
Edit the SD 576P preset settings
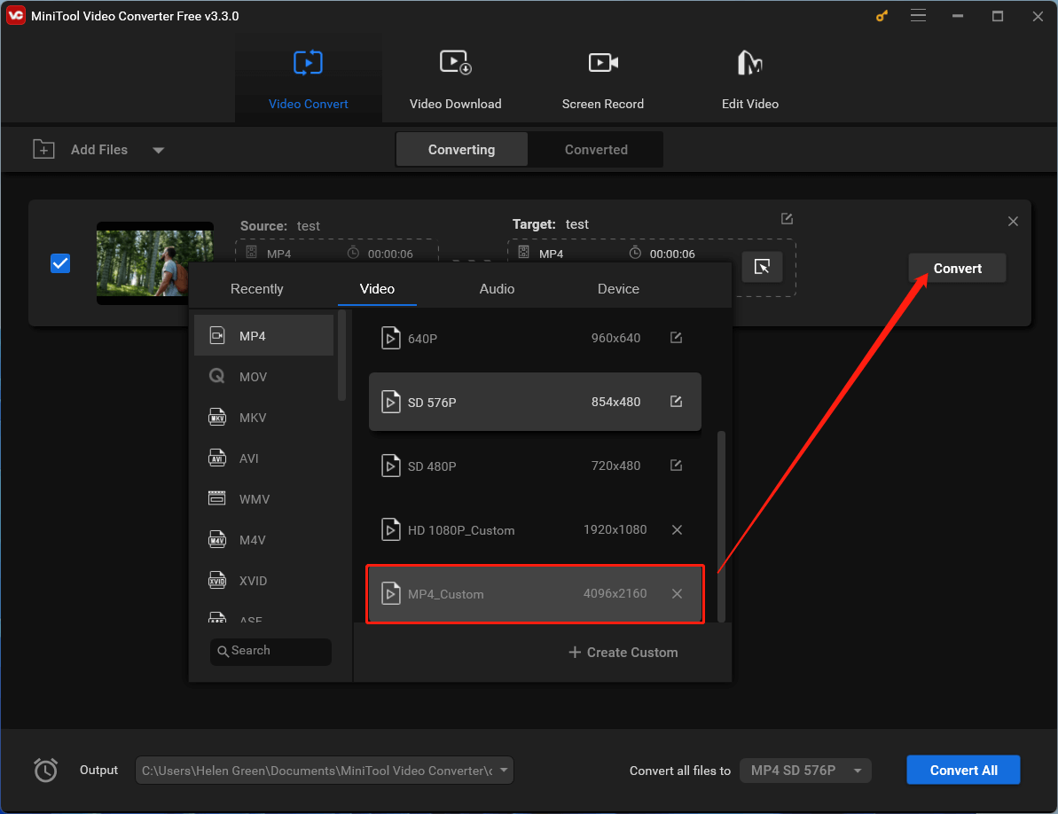point(676,402)
